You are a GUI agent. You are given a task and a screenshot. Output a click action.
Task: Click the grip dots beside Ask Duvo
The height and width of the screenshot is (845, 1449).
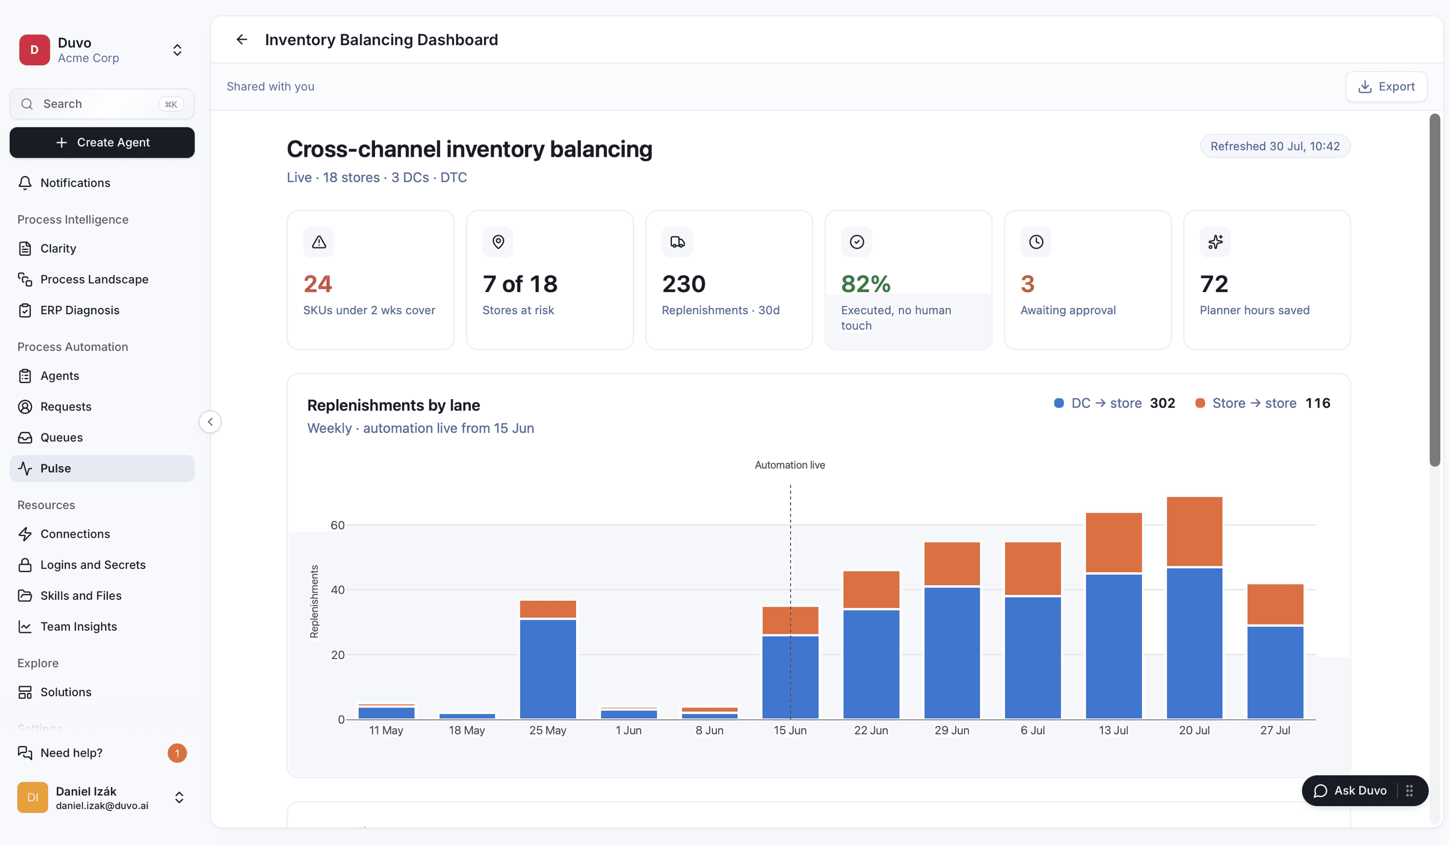coord(1409,791)
